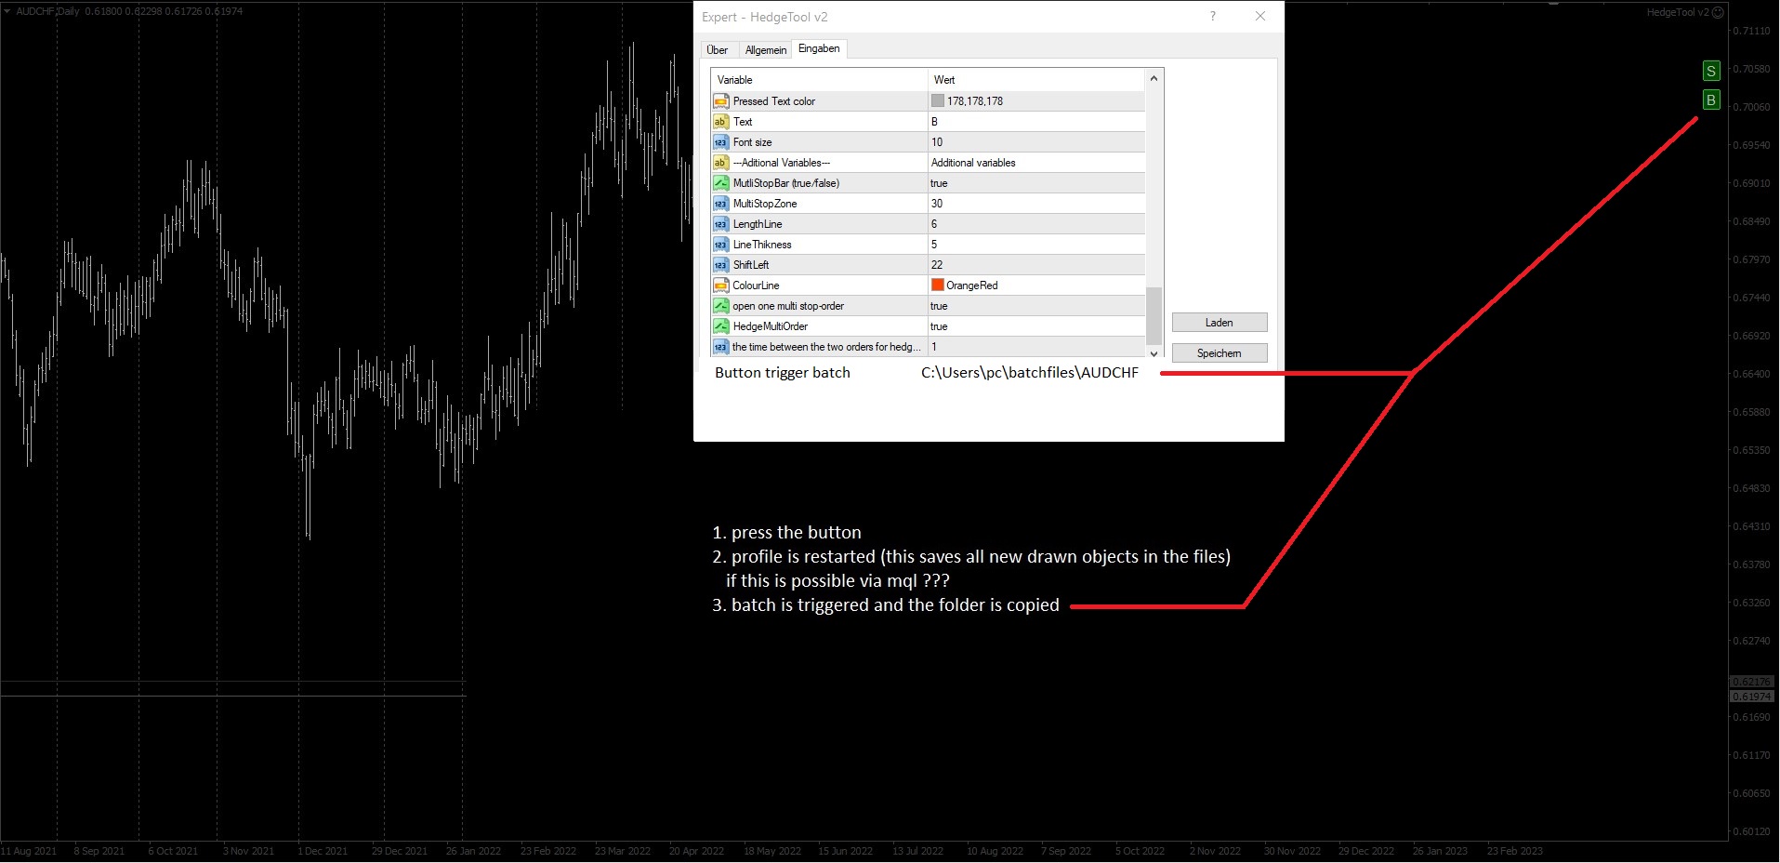Click the ab icon next to Text variable

click(720, 121)
